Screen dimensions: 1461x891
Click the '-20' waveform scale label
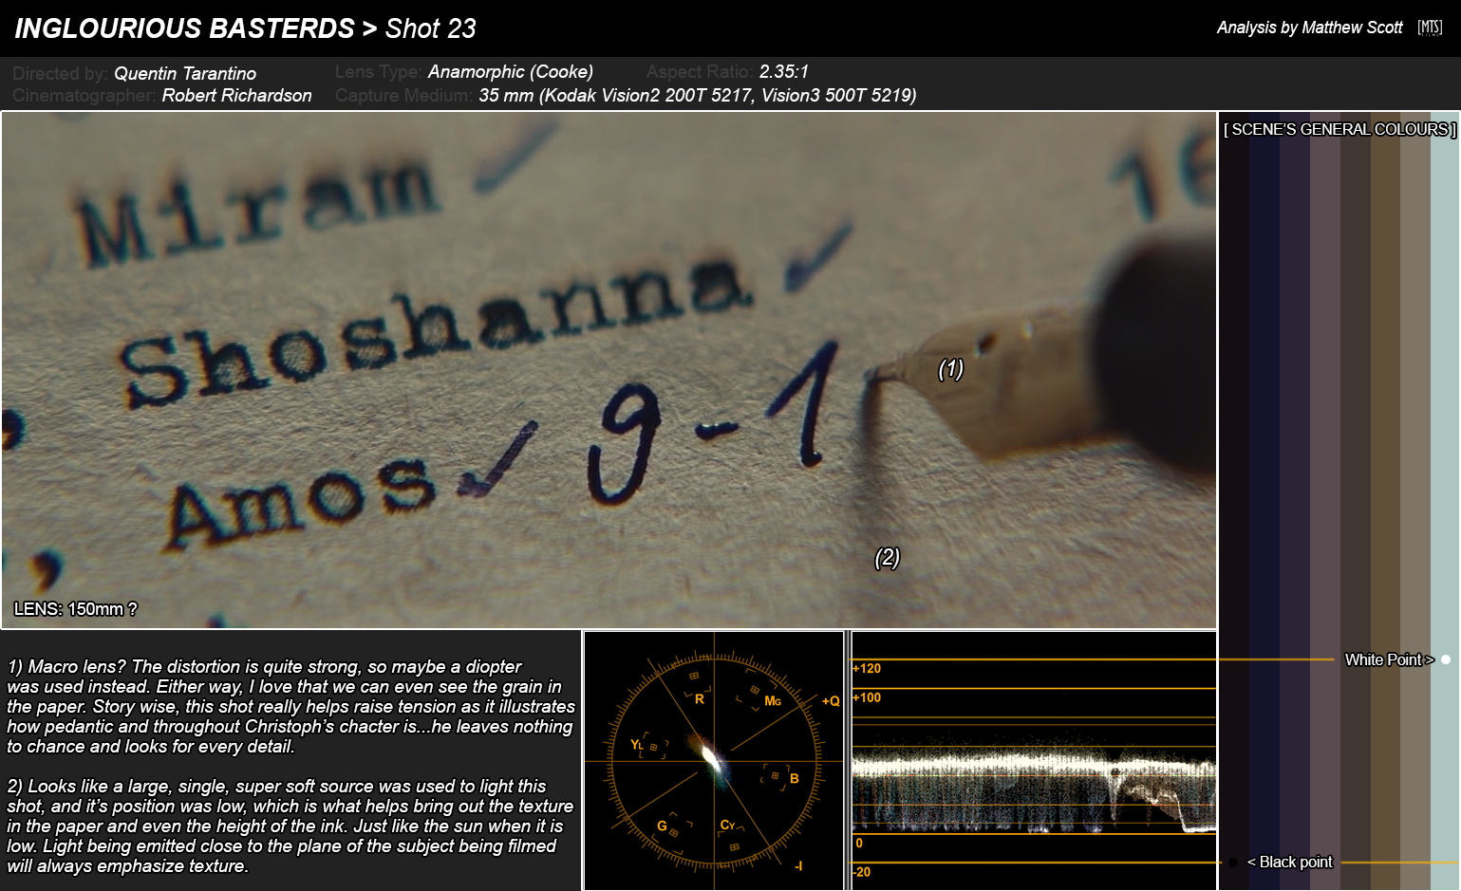(x=862, y=872)
